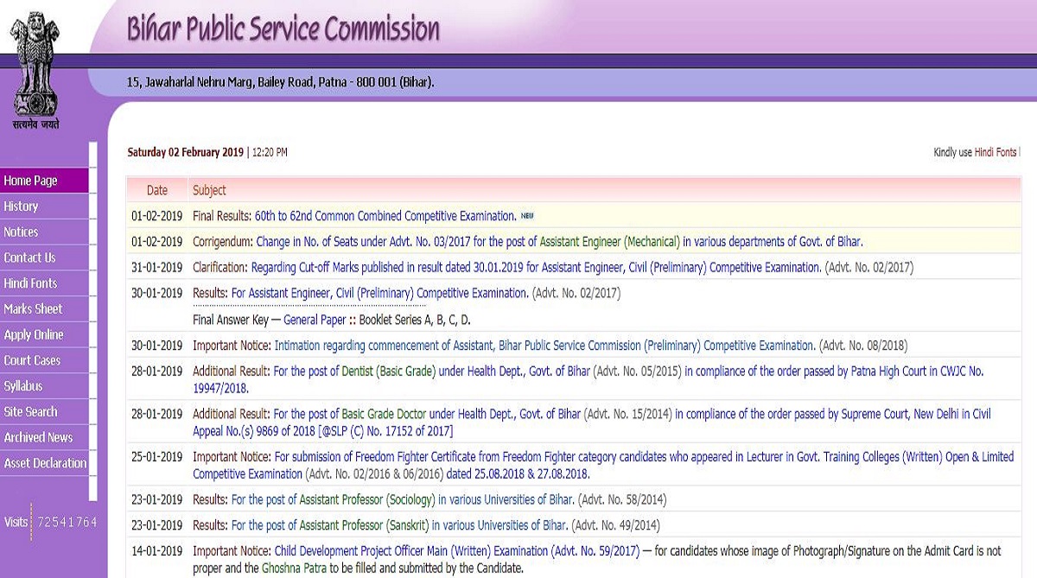Viewport: 1037px width, 578px height.
Task: Select Hindi Fonts in sidebar menu
Action: pos(44,283)
